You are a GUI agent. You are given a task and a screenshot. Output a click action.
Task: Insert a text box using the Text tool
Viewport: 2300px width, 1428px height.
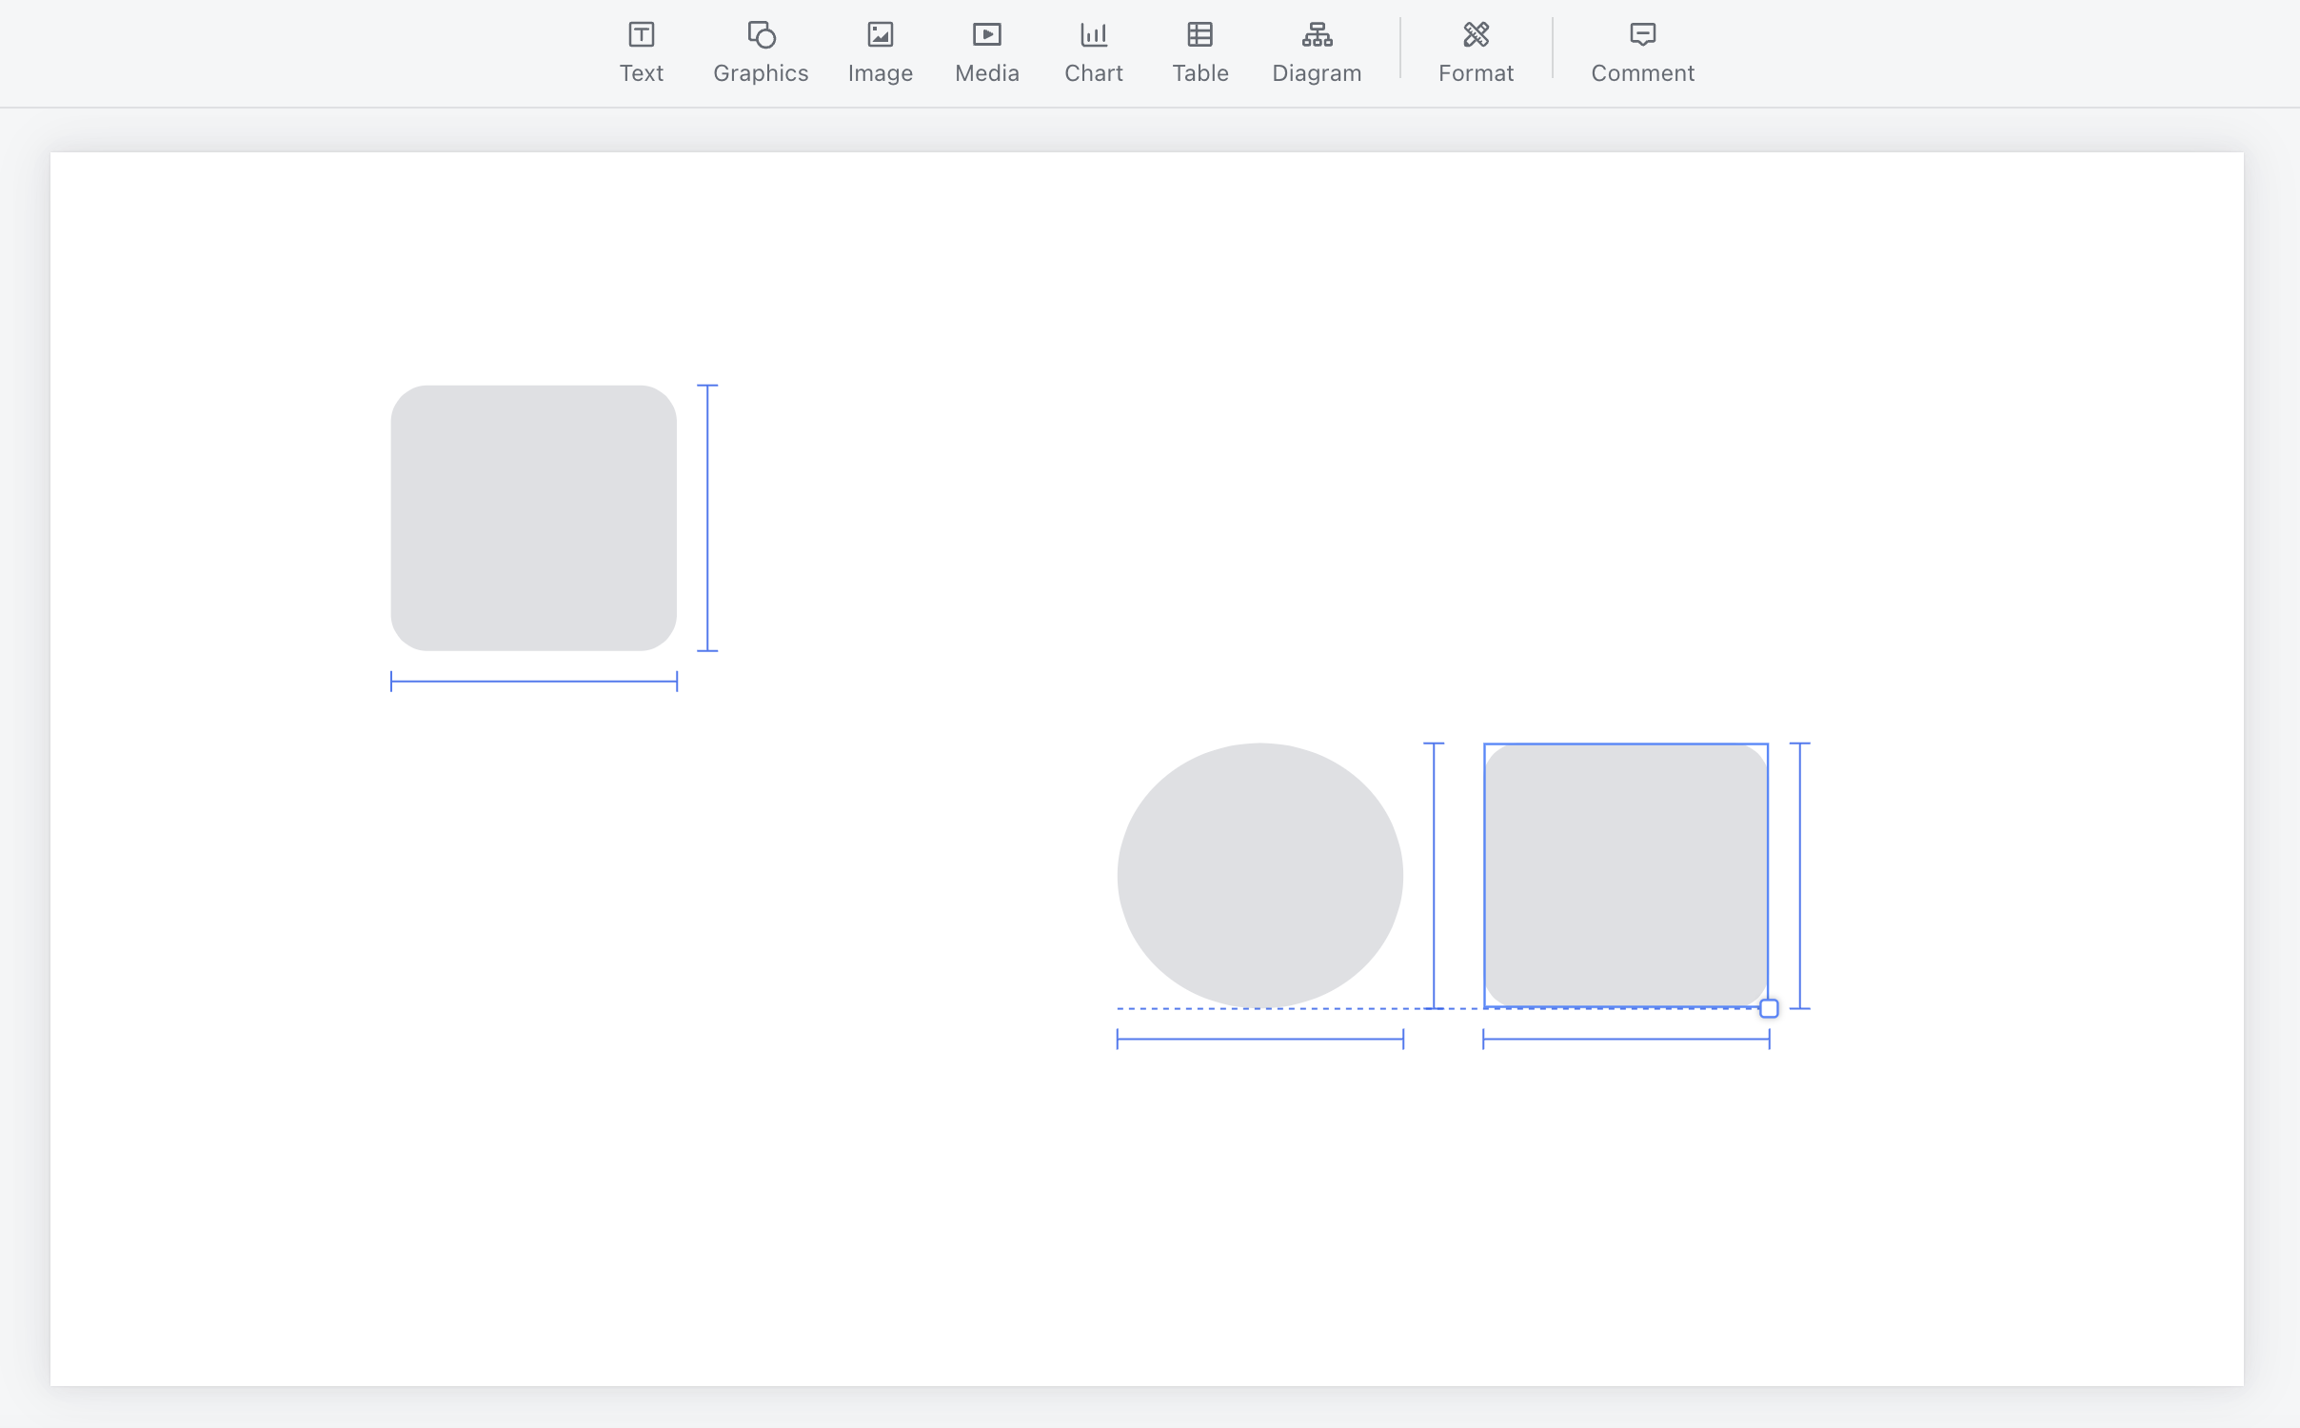click(641, 35)
